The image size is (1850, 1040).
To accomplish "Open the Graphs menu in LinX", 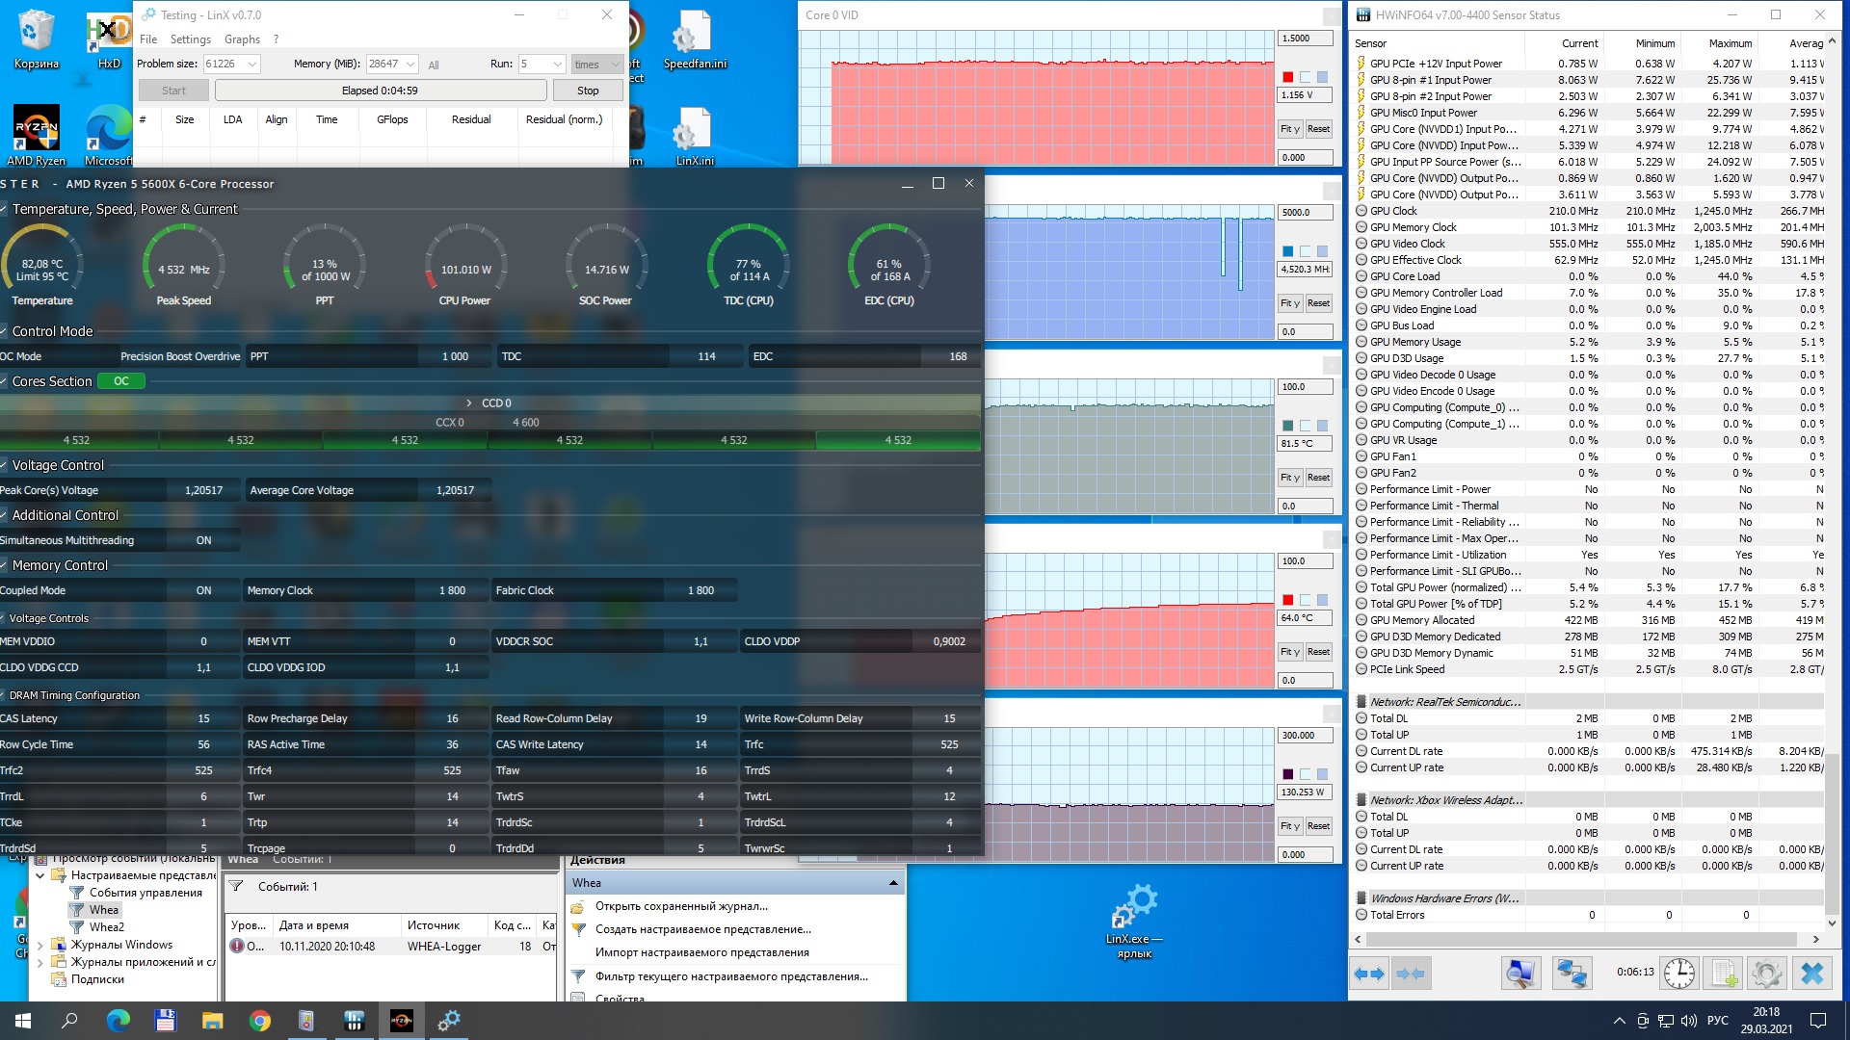I will [242, 39].
